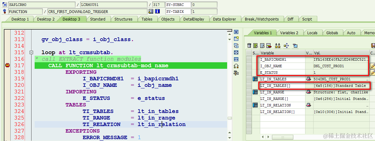The image size is (375, 141).
Task: Click the new tool icon with star
Action: 236,39
